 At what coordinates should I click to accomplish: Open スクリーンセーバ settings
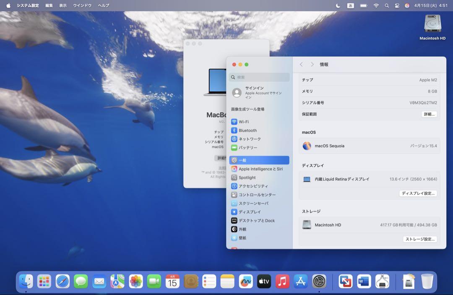[259, 203]
